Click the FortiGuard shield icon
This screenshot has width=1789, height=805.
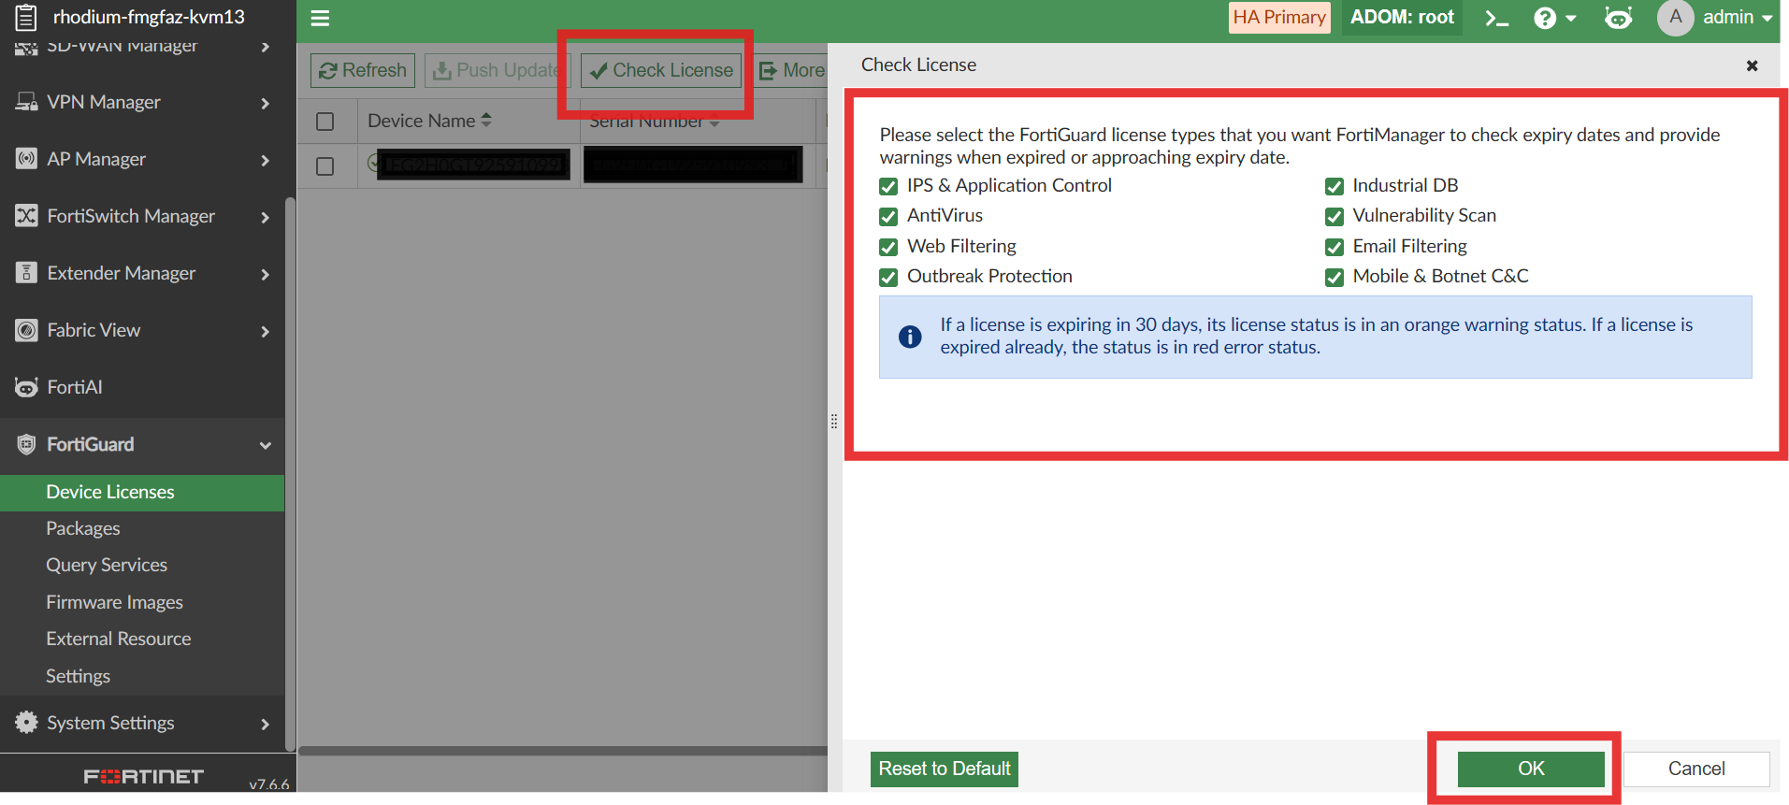tap(26, 444)
